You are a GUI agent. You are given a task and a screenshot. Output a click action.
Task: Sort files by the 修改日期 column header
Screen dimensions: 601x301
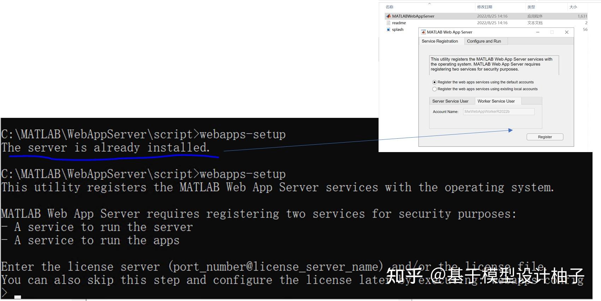(484, 7)
